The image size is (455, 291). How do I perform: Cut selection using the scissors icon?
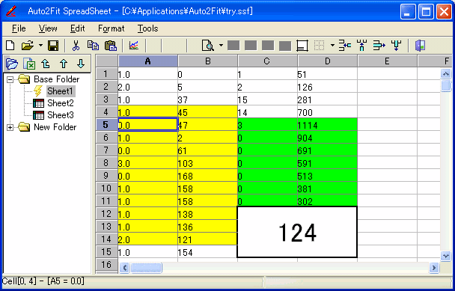(x=76, y=46)
